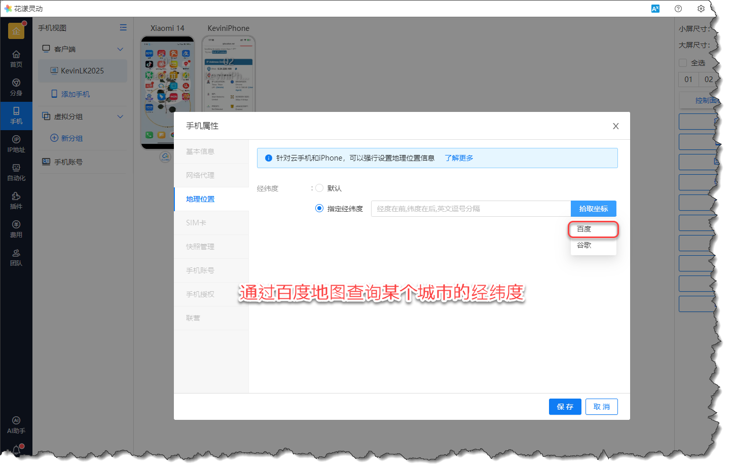
Task: Collapse the 虚拟分组 section chevron
Action: coord(120,116)
